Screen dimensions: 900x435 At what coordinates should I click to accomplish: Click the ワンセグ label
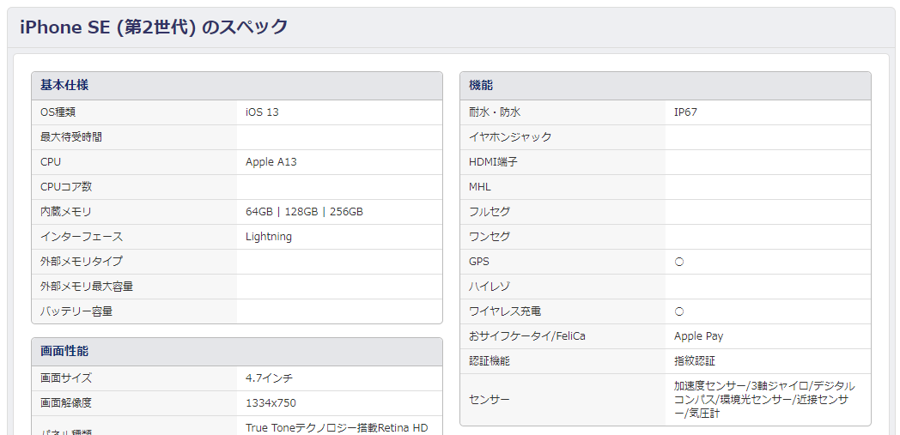pos(490,237)
